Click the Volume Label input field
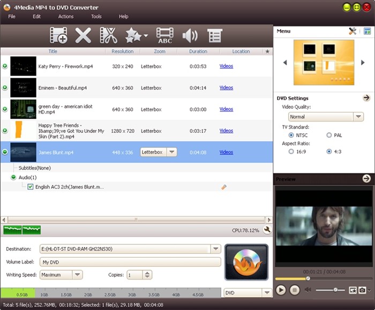 click(130, 262)
